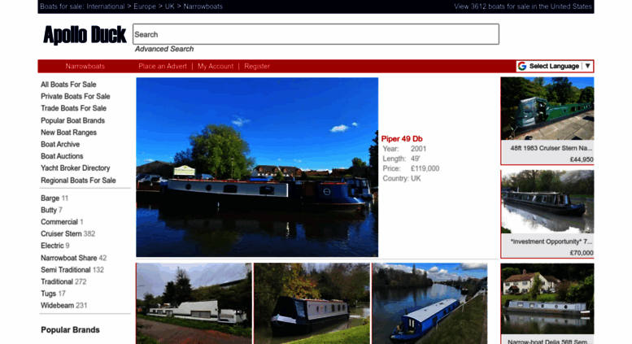This screenshot has width=632, height=344.
Task: Click the Popular Brands heading
Action: click(x=70, y=330)
